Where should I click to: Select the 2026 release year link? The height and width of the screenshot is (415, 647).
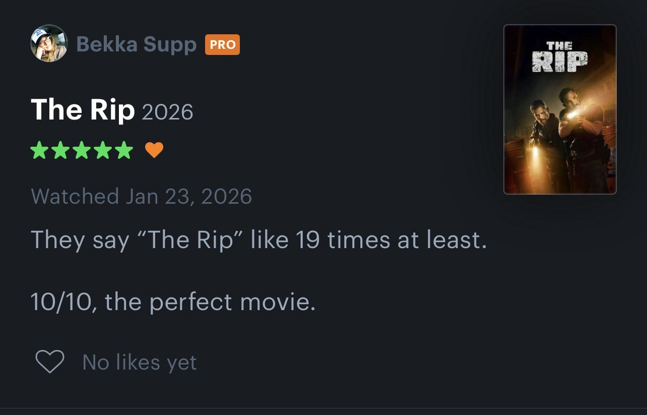pyautogui.click(x=167, y=111)
